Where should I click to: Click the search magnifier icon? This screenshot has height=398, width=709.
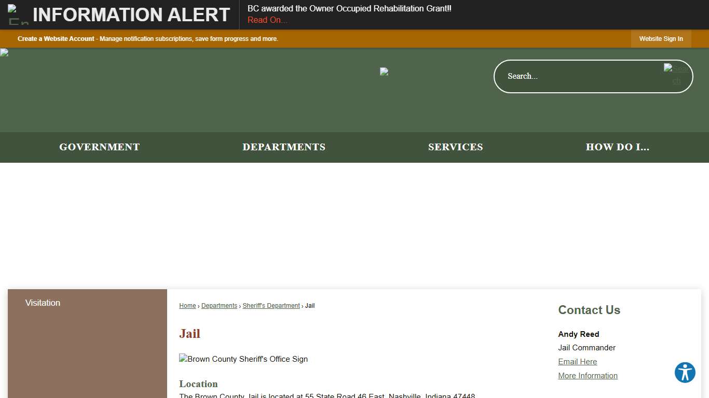[676, 75]
